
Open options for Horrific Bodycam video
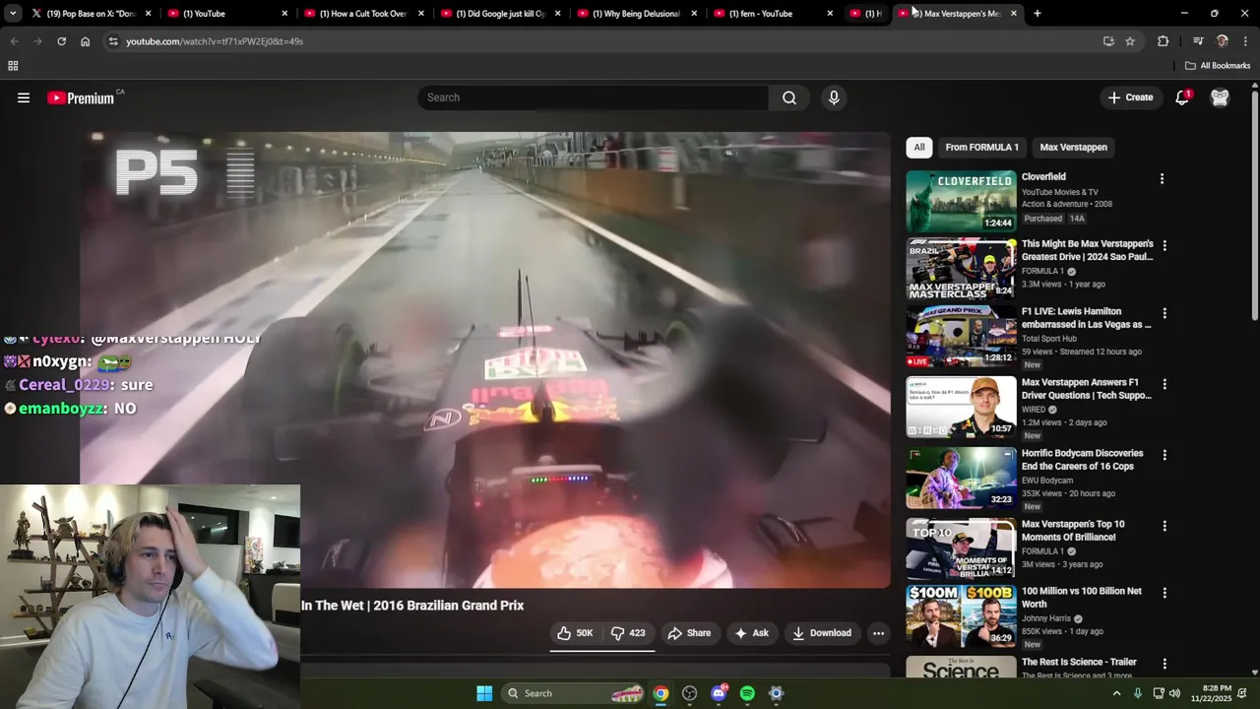[1165, 455]
